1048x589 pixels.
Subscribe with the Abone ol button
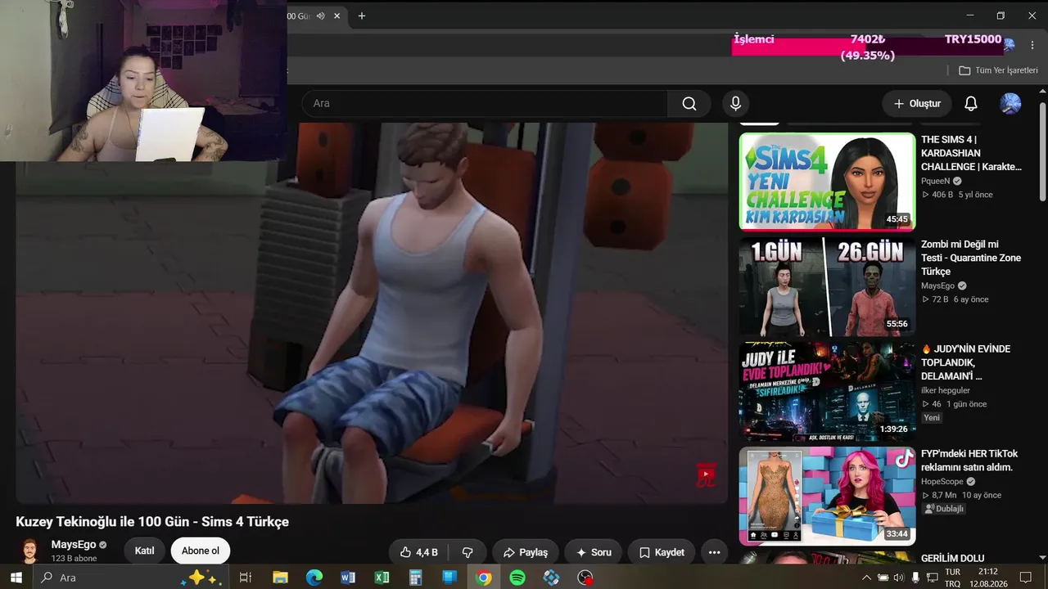(201, 551)
